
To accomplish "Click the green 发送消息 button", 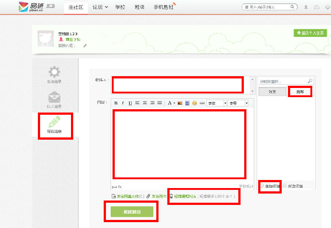I will [x=132, y=212].
